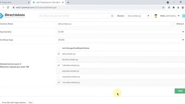
Task: Click the Key Size (bits) label
Action: [6, 32]
